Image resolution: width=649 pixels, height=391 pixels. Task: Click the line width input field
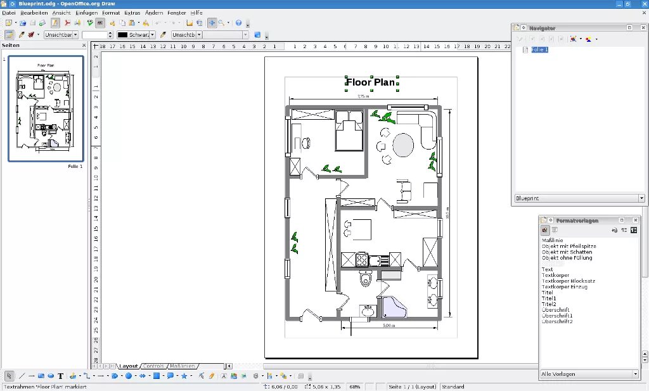95,35
